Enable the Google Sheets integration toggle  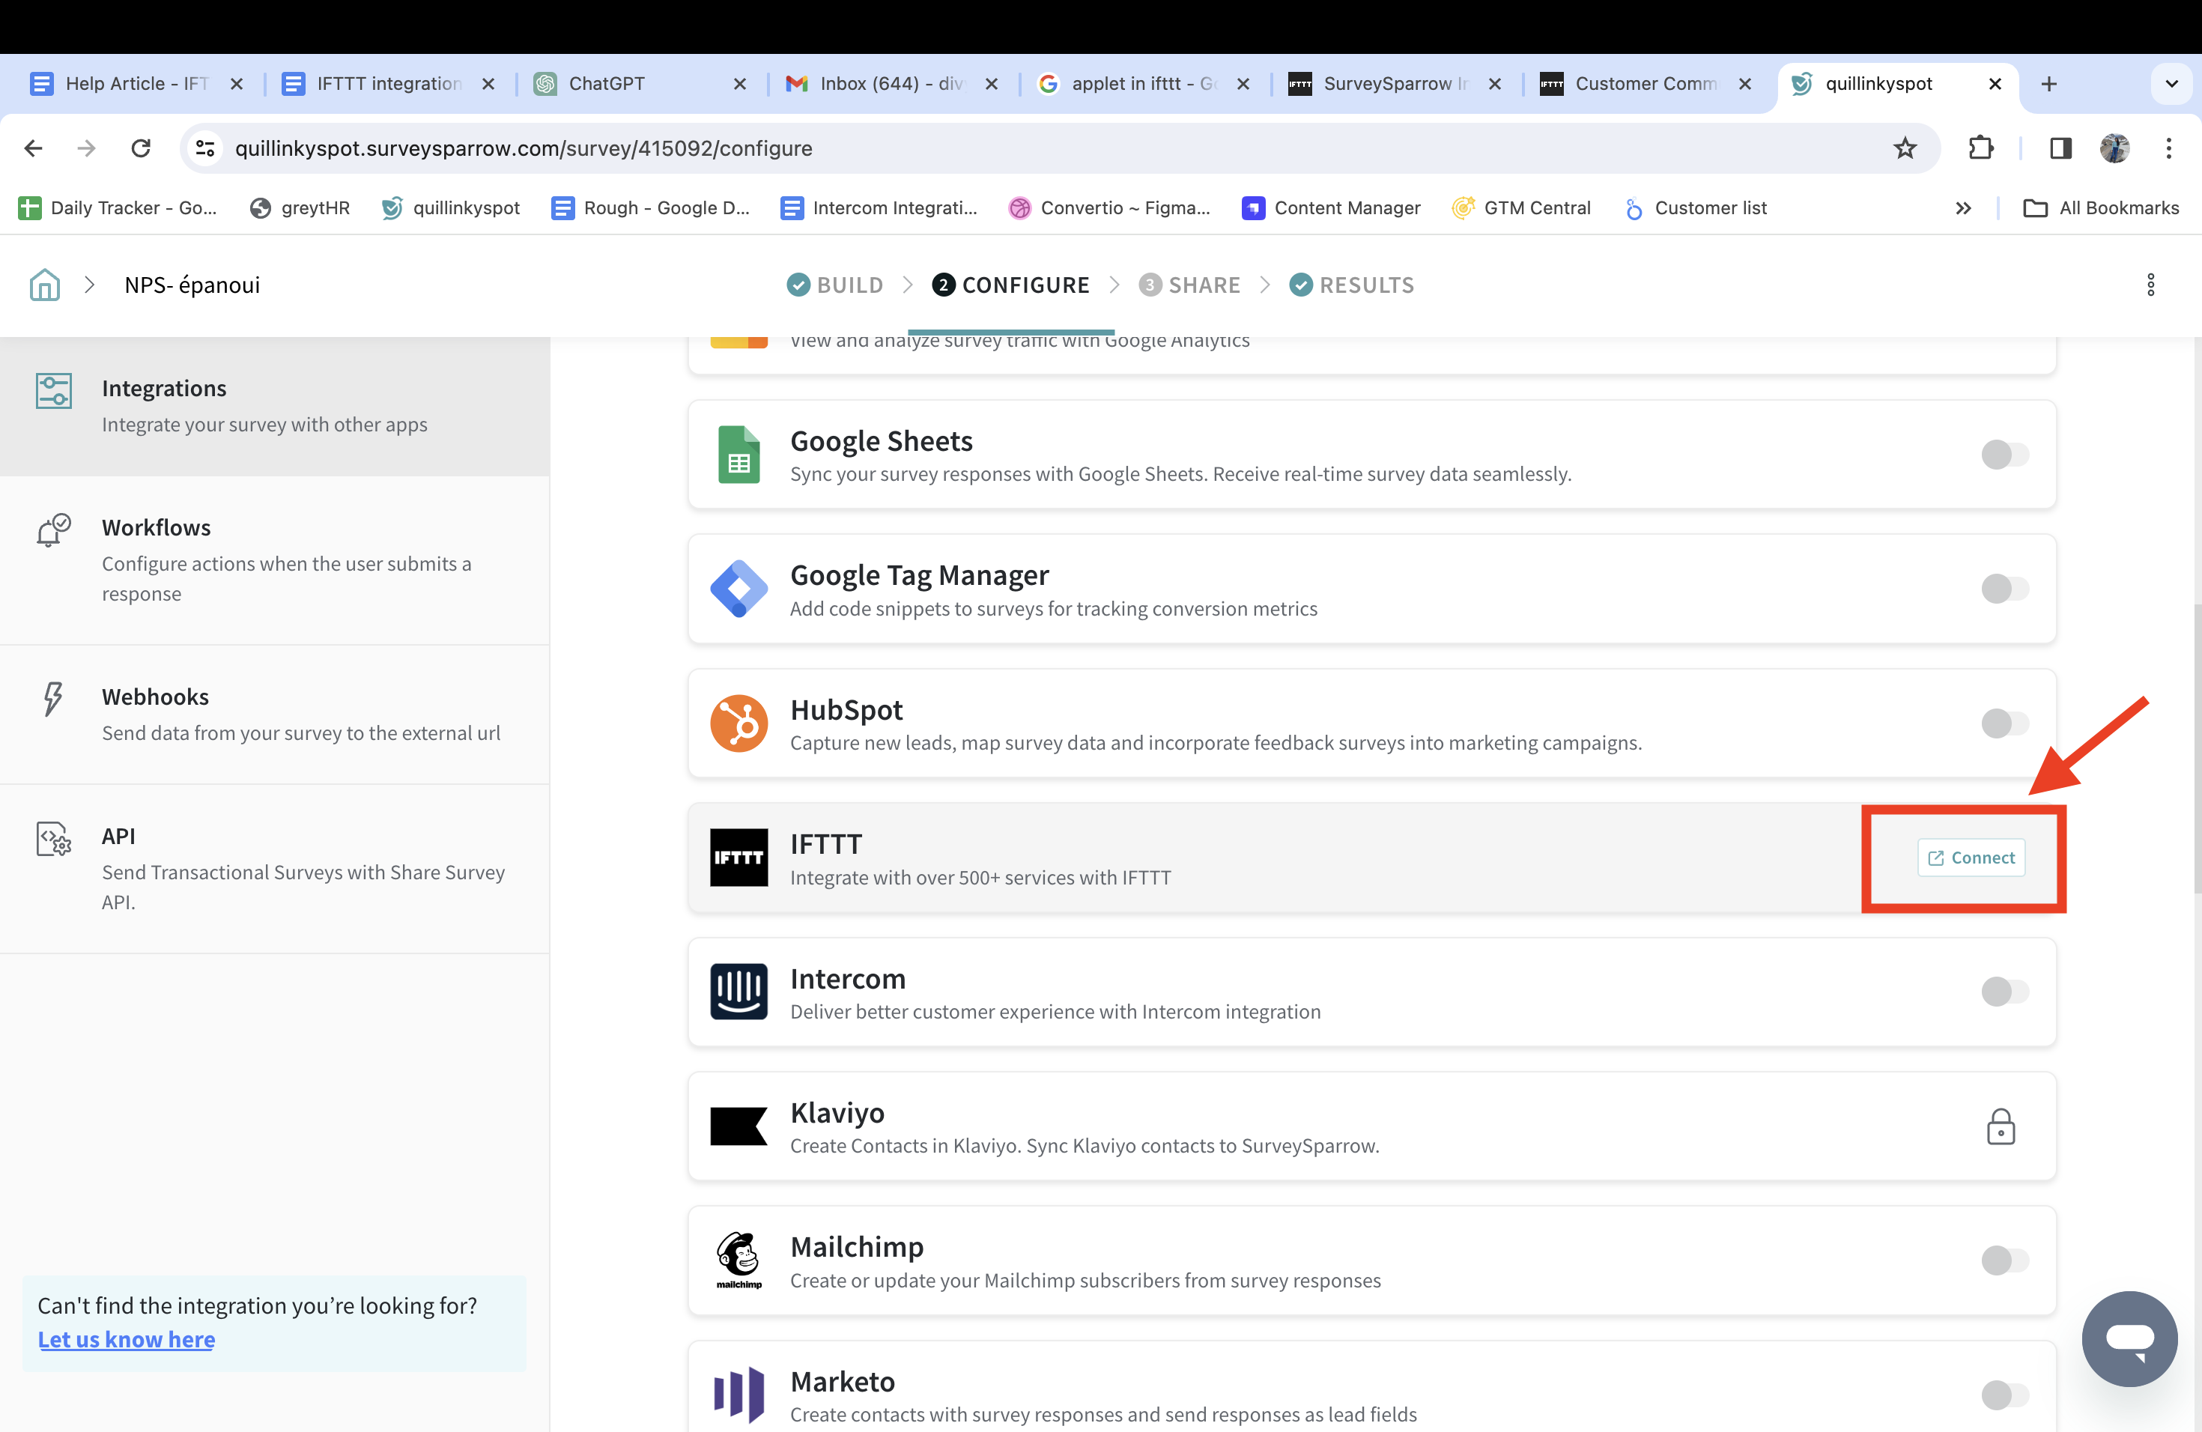[2004, 454]
